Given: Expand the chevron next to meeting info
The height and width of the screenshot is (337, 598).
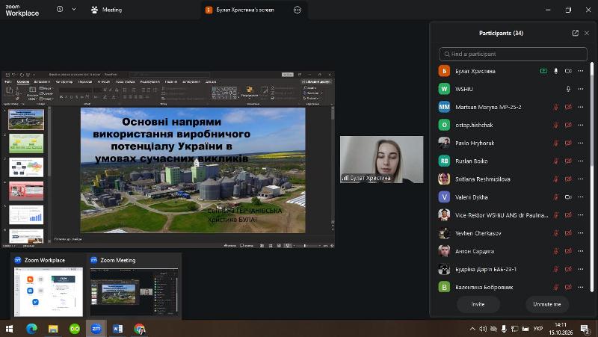Looking at the screenshot, I should click(x=73, y=9).
